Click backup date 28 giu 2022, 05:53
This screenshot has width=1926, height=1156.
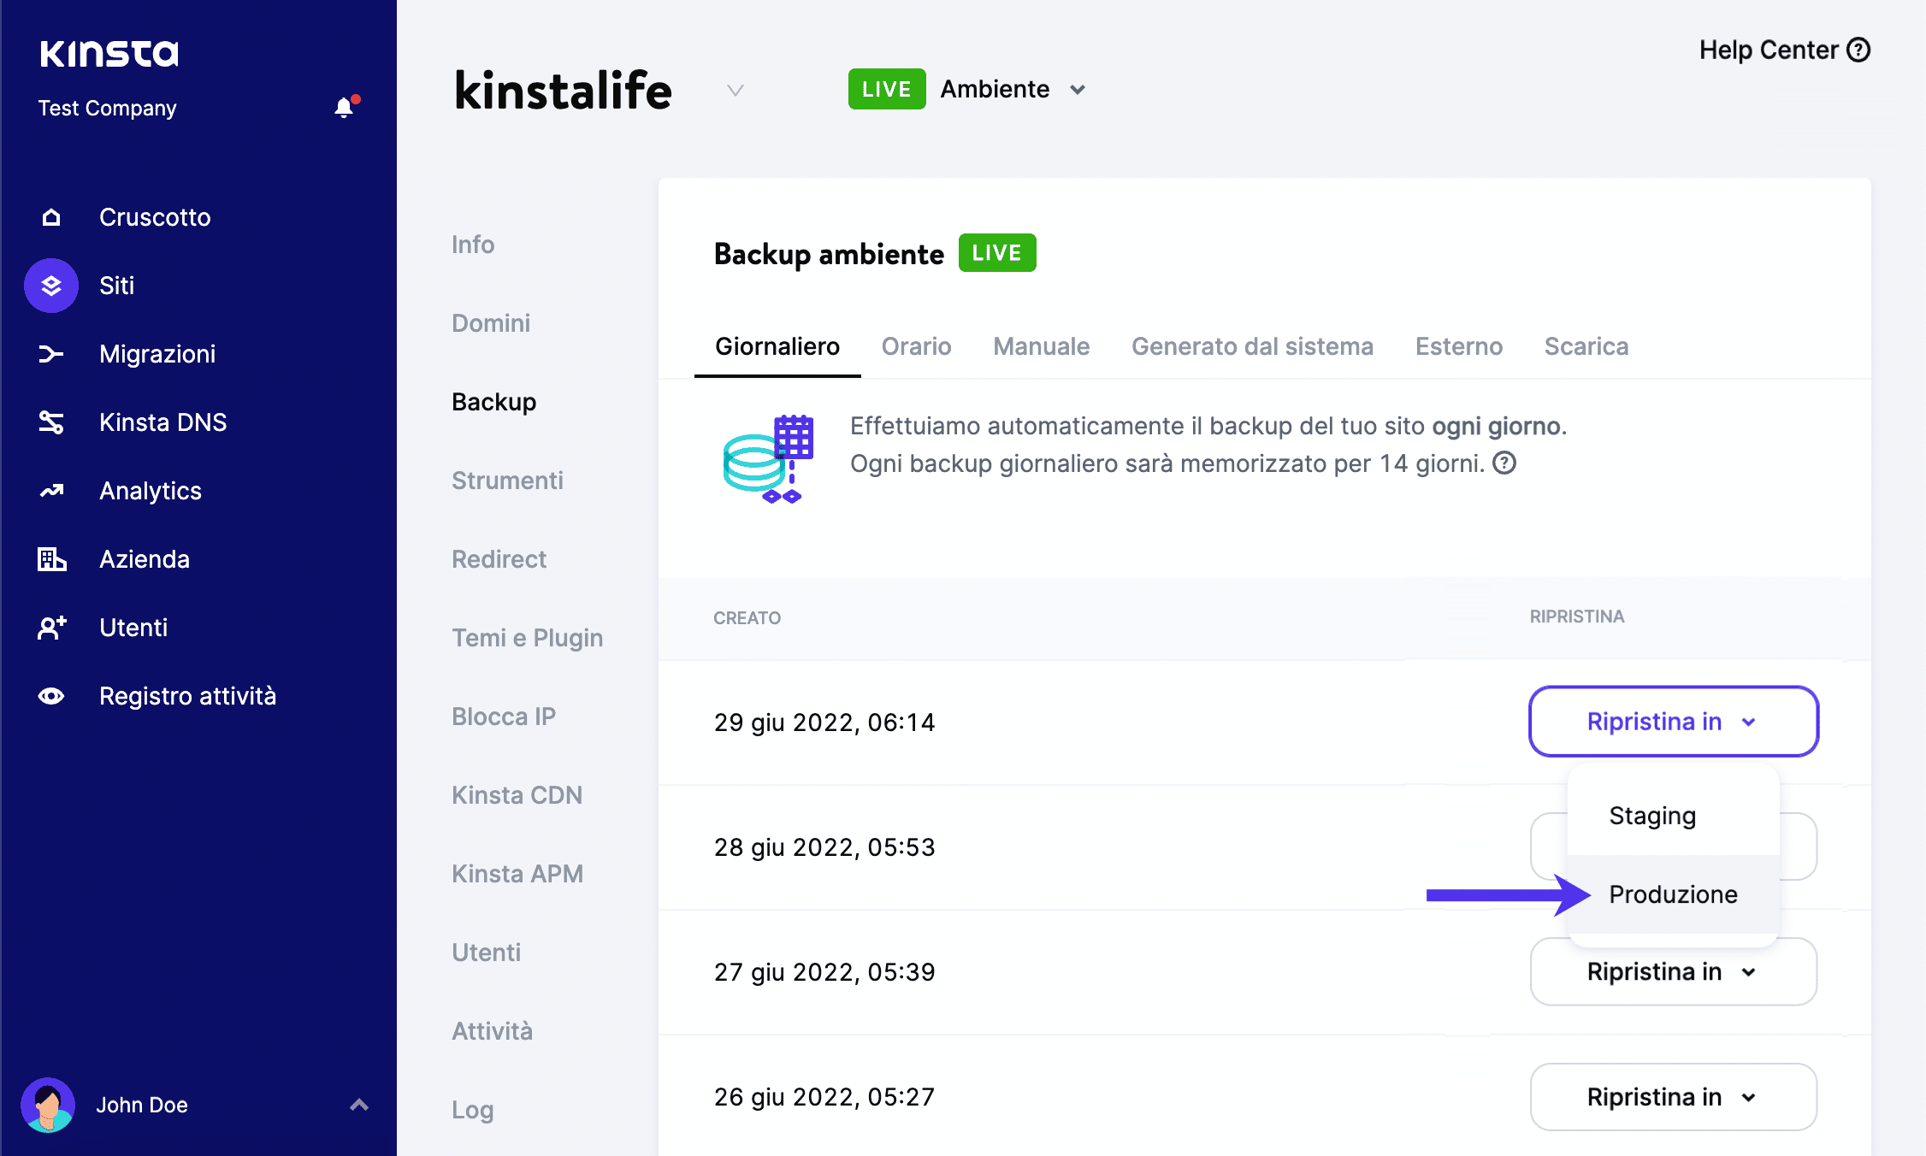click(824, 847)
